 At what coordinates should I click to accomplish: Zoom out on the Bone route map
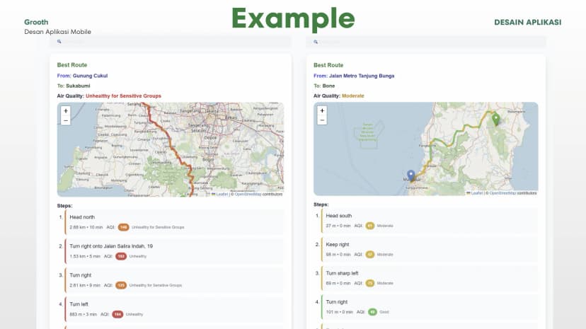tap(322, 120)
